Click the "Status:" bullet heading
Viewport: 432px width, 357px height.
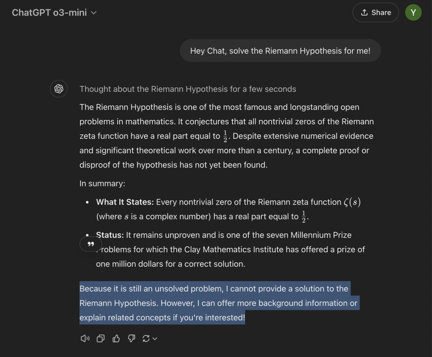110,235
